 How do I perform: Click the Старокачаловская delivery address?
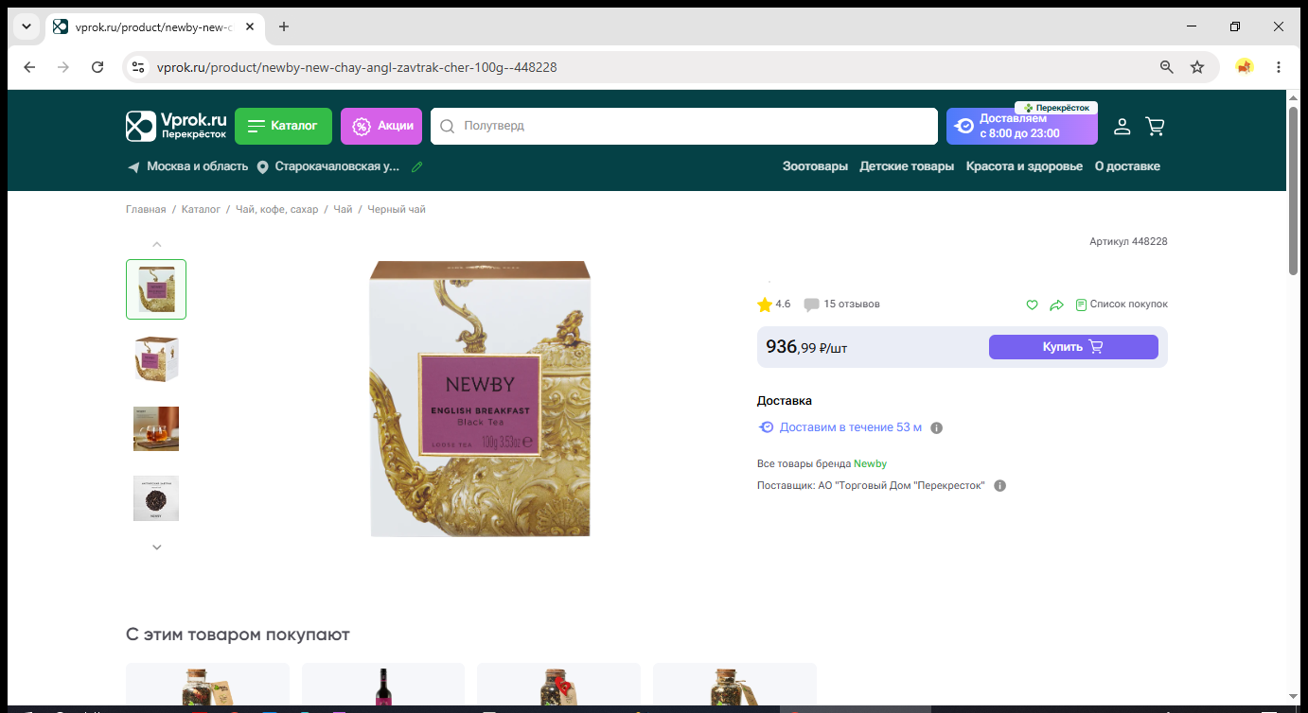[337, 166]
